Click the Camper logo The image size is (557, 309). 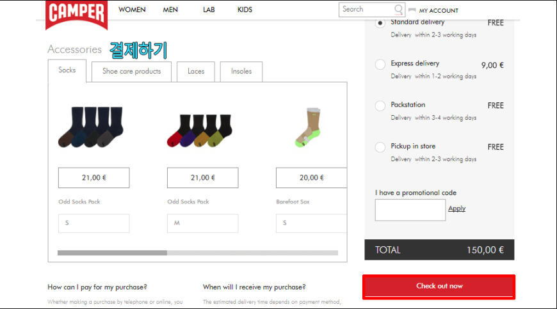(x=76, y=14)
